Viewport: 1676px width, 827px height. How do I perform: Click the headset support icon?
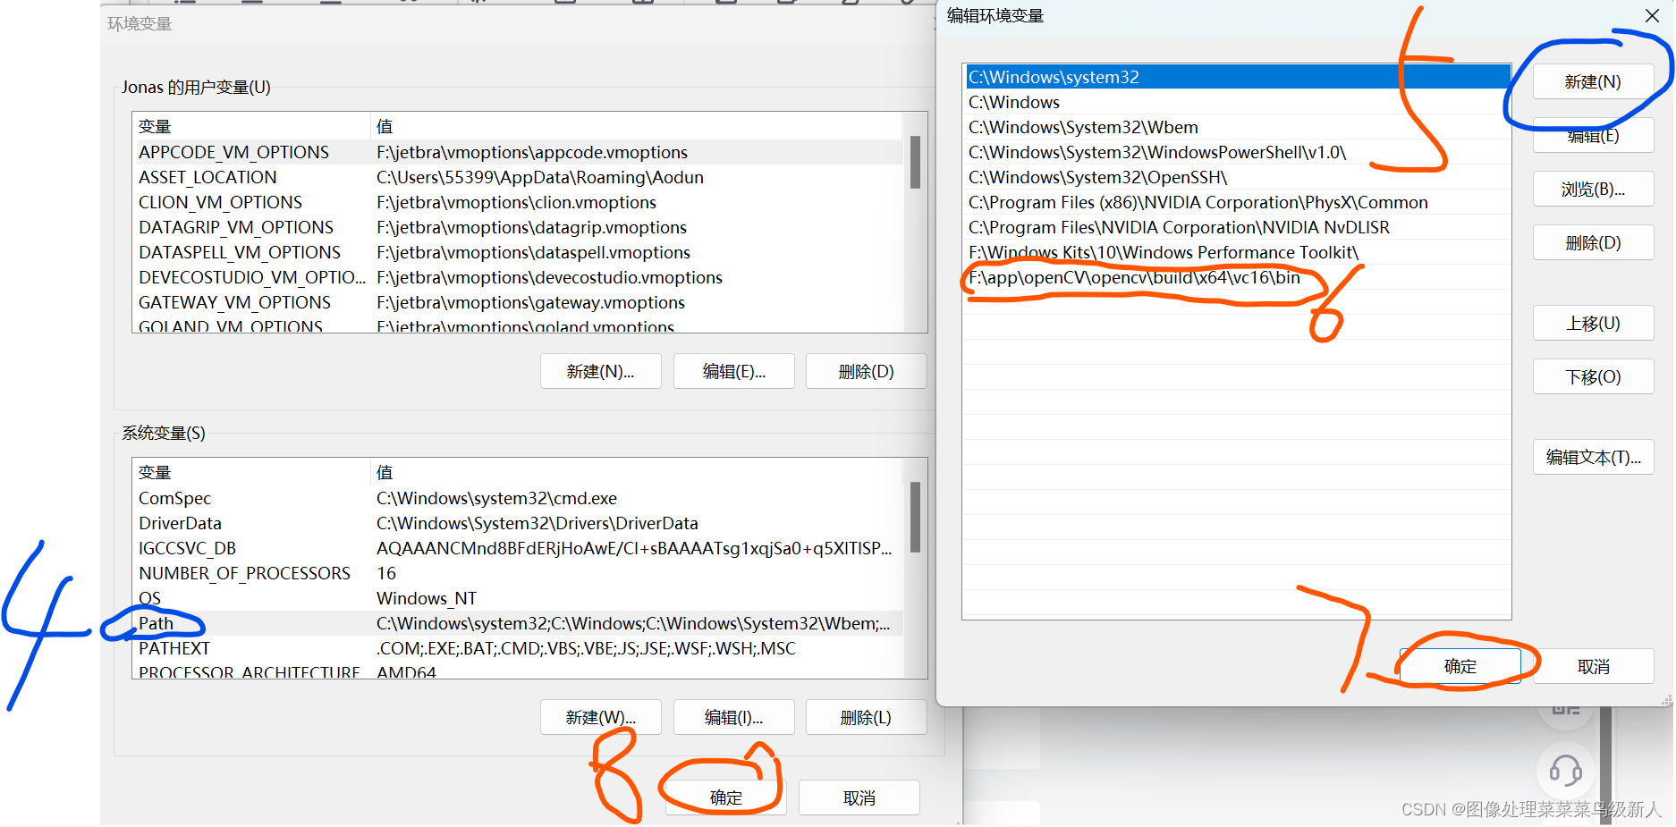tap(1565, 771)
